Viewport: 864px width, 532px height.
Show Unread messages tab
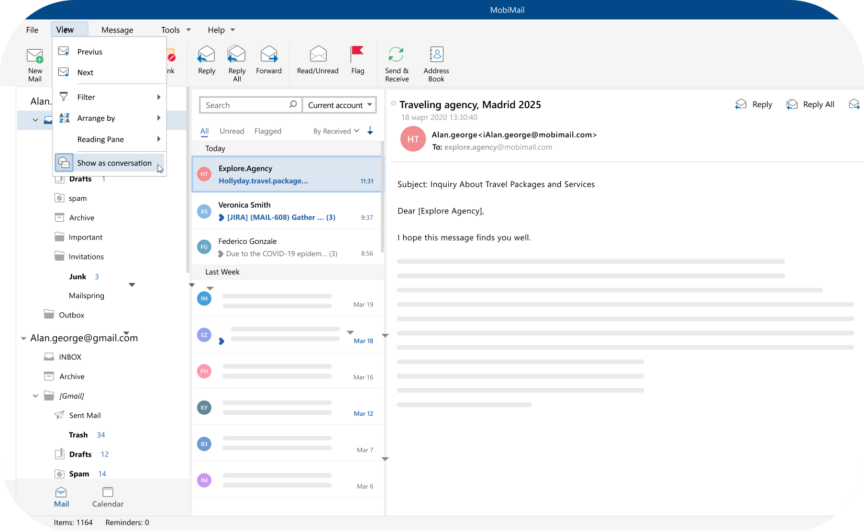(x=232, y=131)
